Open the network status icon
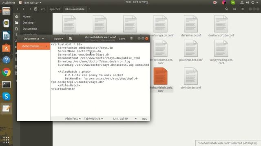Screen dimensions: 261x146 point(242,2)
